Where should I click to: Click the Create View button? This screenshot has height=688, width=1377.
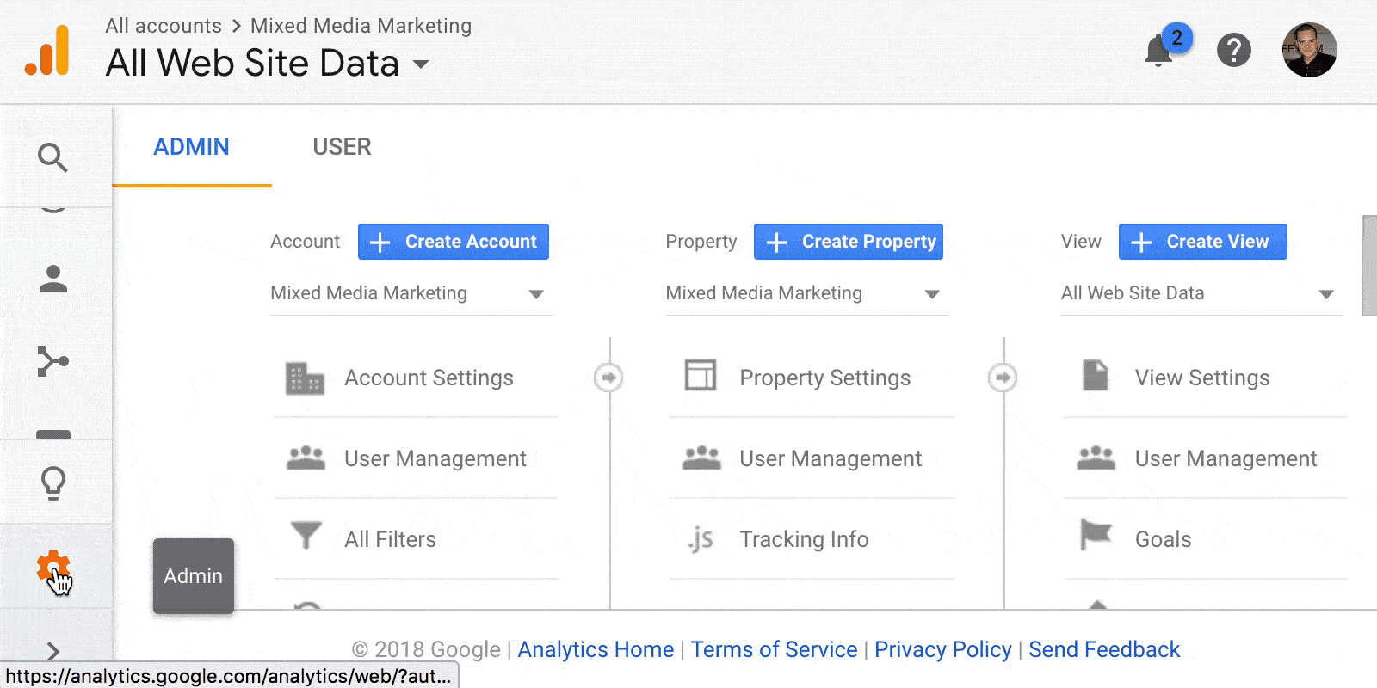pyautogui.click(x=1203, y=242)
